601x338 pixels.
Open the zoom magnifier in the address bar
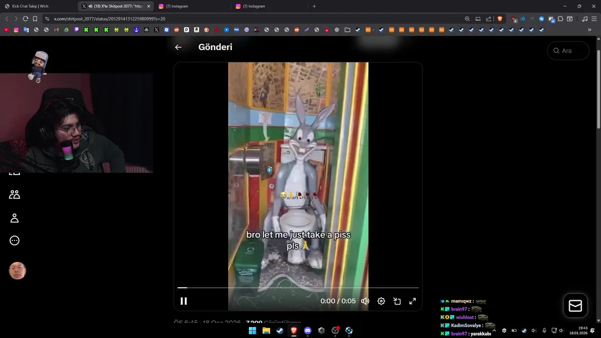[467, 19]
